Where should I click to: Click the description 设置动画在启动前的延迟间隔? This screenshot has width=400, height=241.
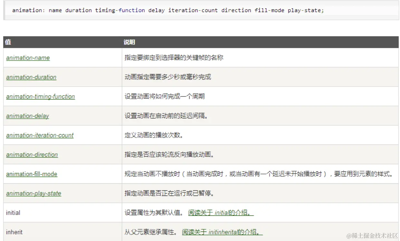tap(166, 116)
